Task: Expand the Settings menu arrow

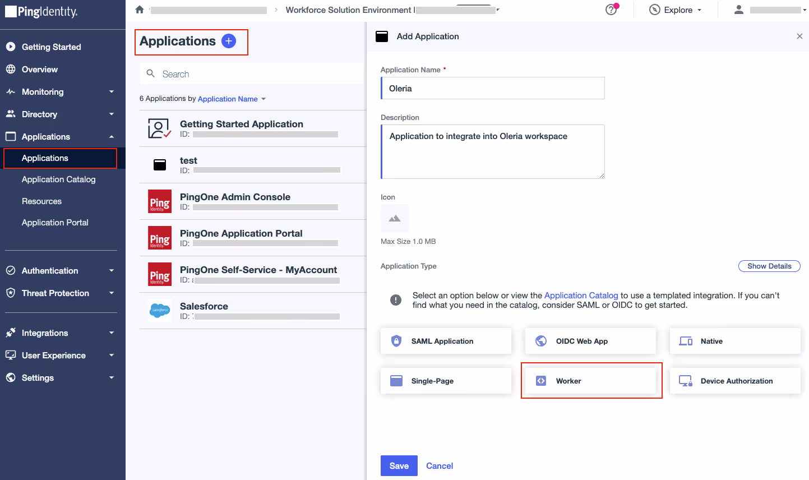Action: [x=112, y=377]
